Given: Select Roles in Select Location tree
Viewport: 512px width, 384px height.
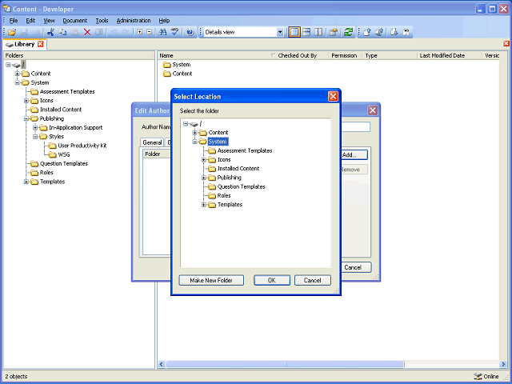Looking at the screenshot, I should 224,195.
